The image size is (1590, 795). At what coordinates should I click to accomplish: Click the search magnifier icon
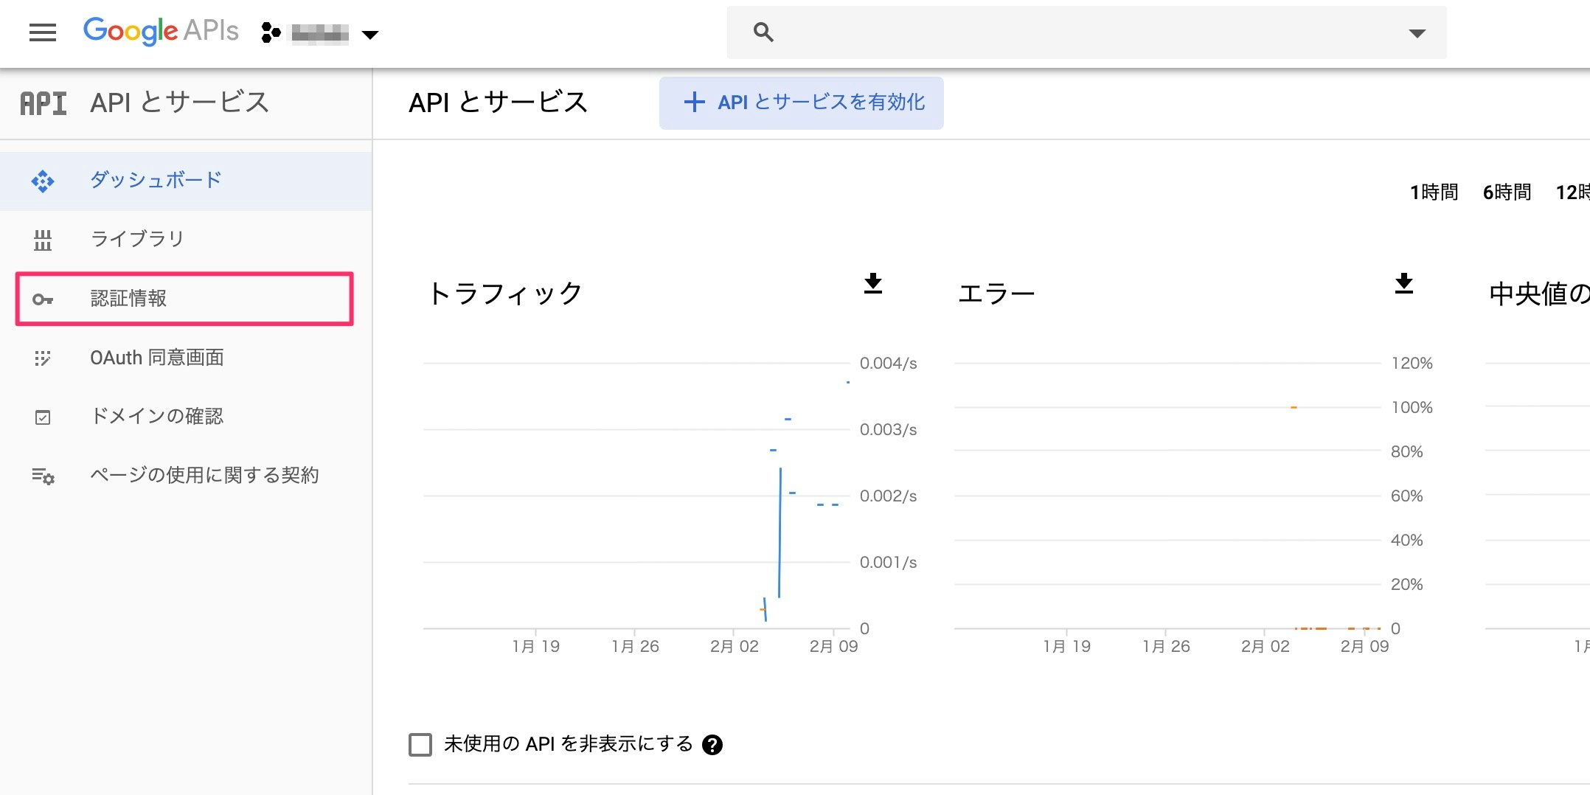coord(763,32)
